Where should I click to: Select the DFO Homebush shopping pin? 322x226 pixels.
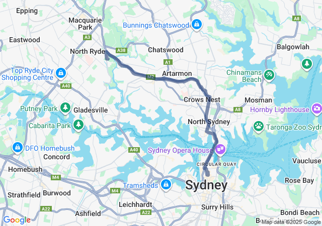pos(18,148)
